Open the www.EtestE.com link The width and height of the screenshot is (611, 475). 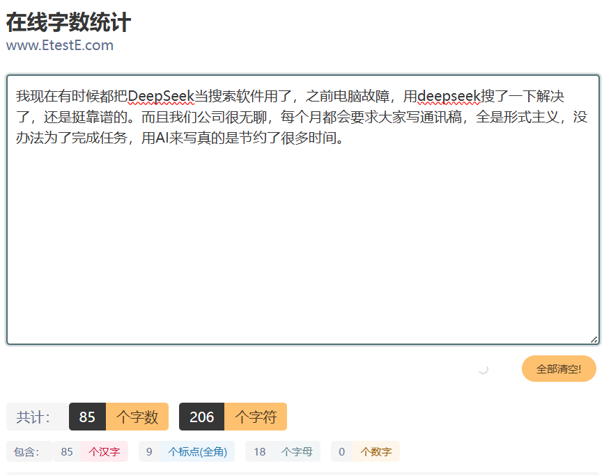click(x=60, y=45)
